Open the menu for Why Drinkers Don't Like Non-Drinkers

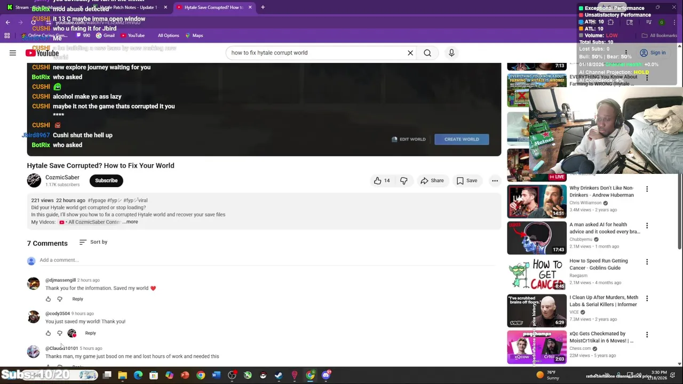click(647, 189)
